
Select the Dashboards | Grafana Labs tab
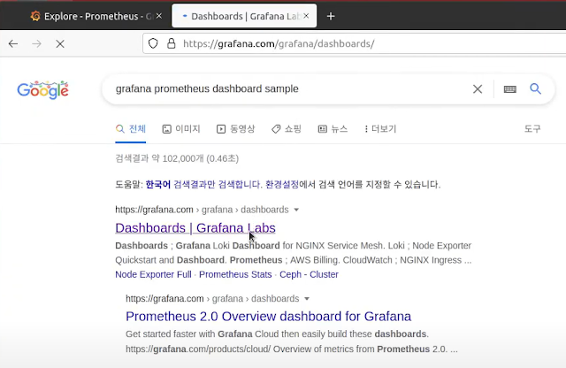pyautogui.click(x=244, y=16)
